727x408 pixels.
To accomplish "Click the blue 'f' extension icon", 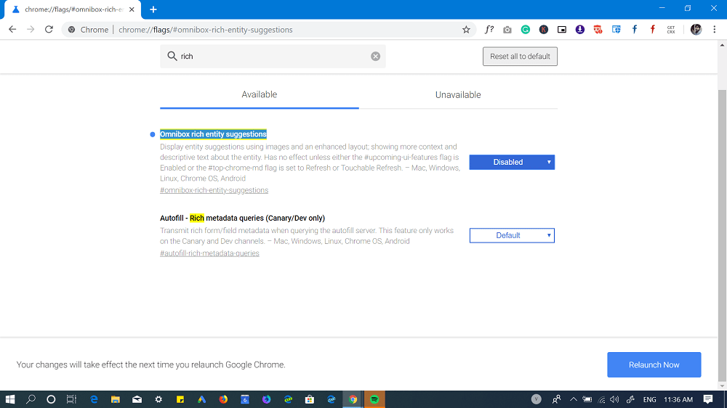I will (x=634, y=30).
